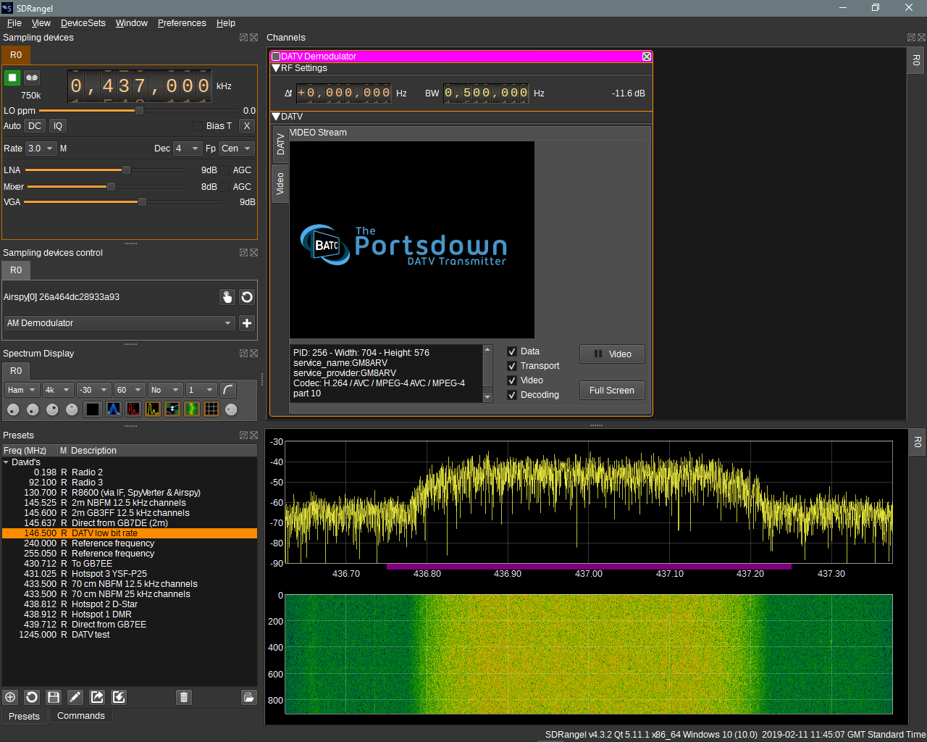Load selected preset with folder icon
Screen dimensions: 927x742
(249, 697)
